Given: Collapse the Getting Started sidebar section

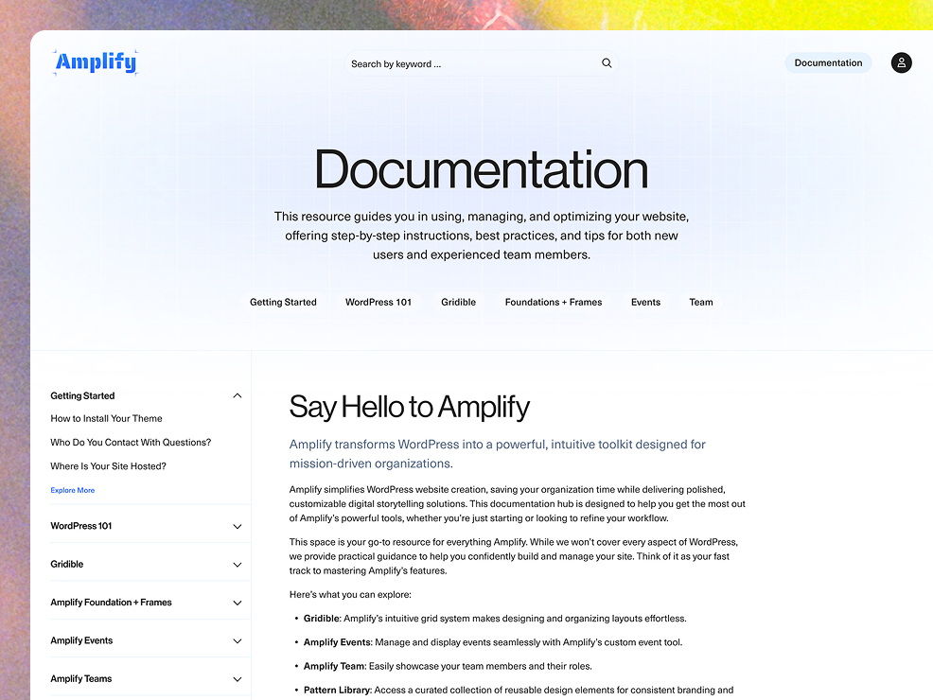Looking at the screenshot, I should 238,396.
